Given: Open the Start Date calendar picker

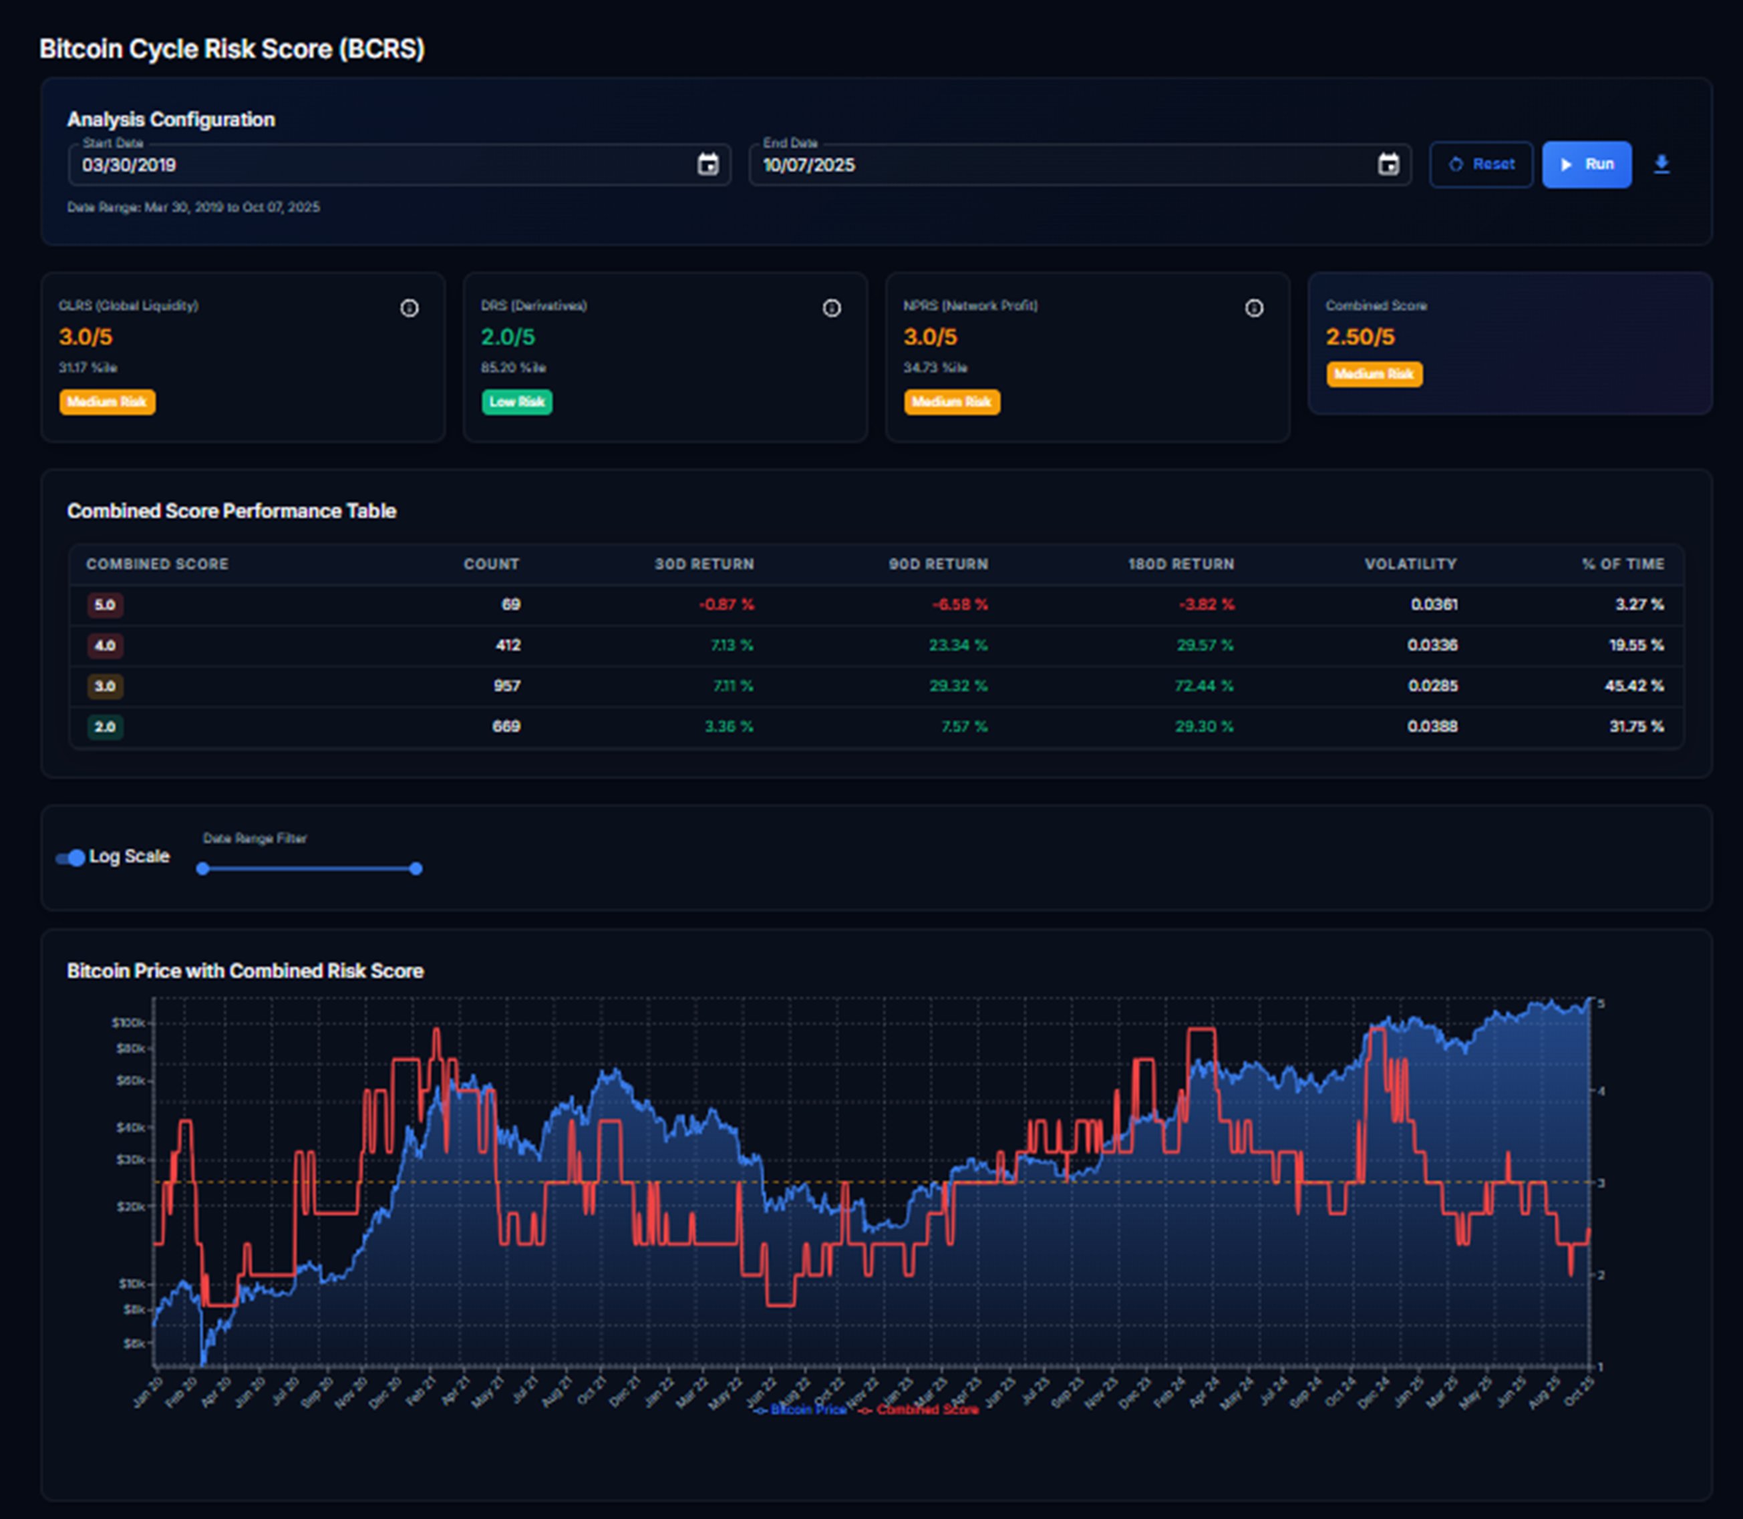Looking at the screenshot, I should [708, 164].
